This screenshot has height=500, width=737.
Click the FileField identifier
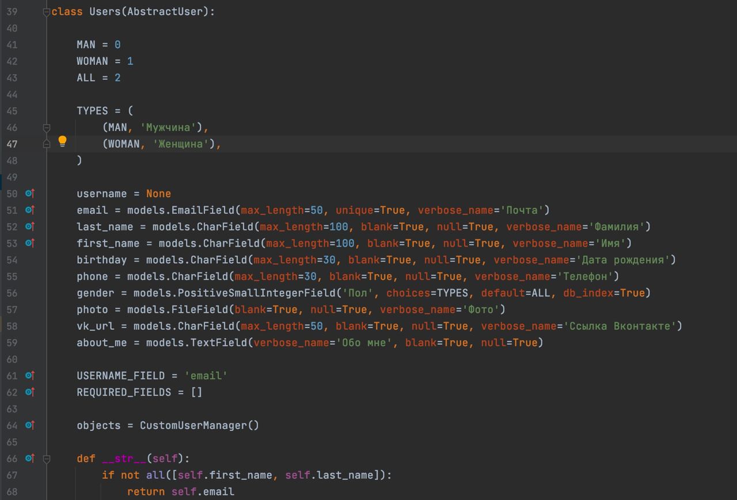click(x=200, y=310)
